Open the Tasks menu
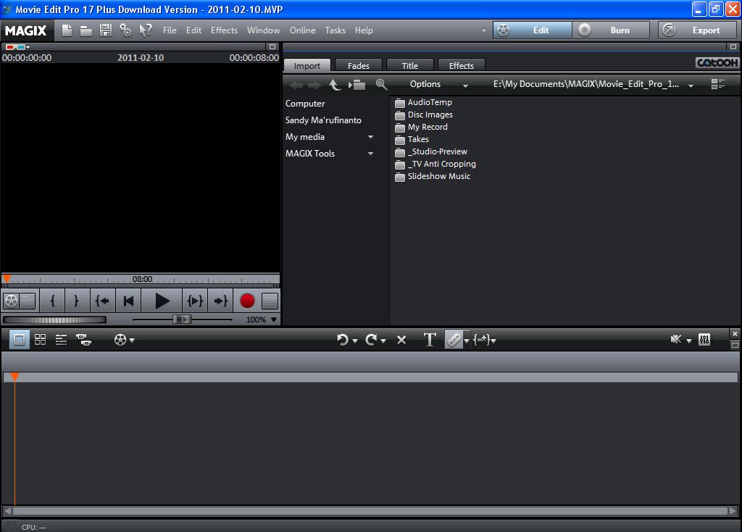This screenshot has height=532, width=742. coord(335,30)
